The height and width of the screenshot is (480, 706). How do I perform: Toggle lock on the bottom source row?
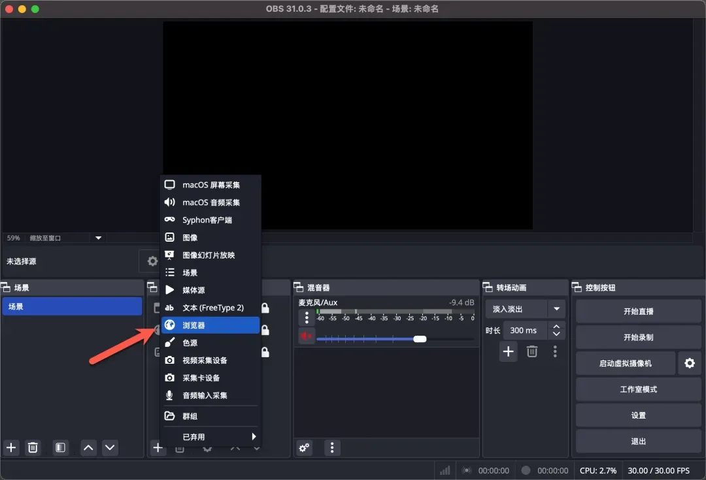pos(265,352)
